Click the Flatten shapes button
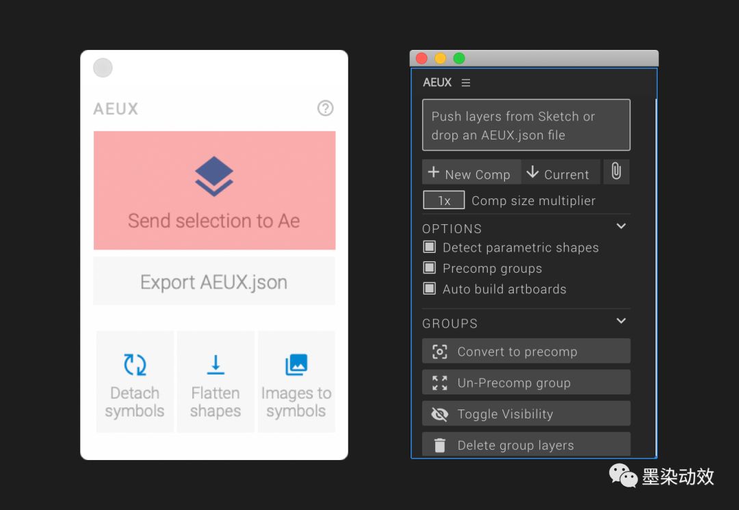Viewport: 739px width, 510px height. (216, 381)
